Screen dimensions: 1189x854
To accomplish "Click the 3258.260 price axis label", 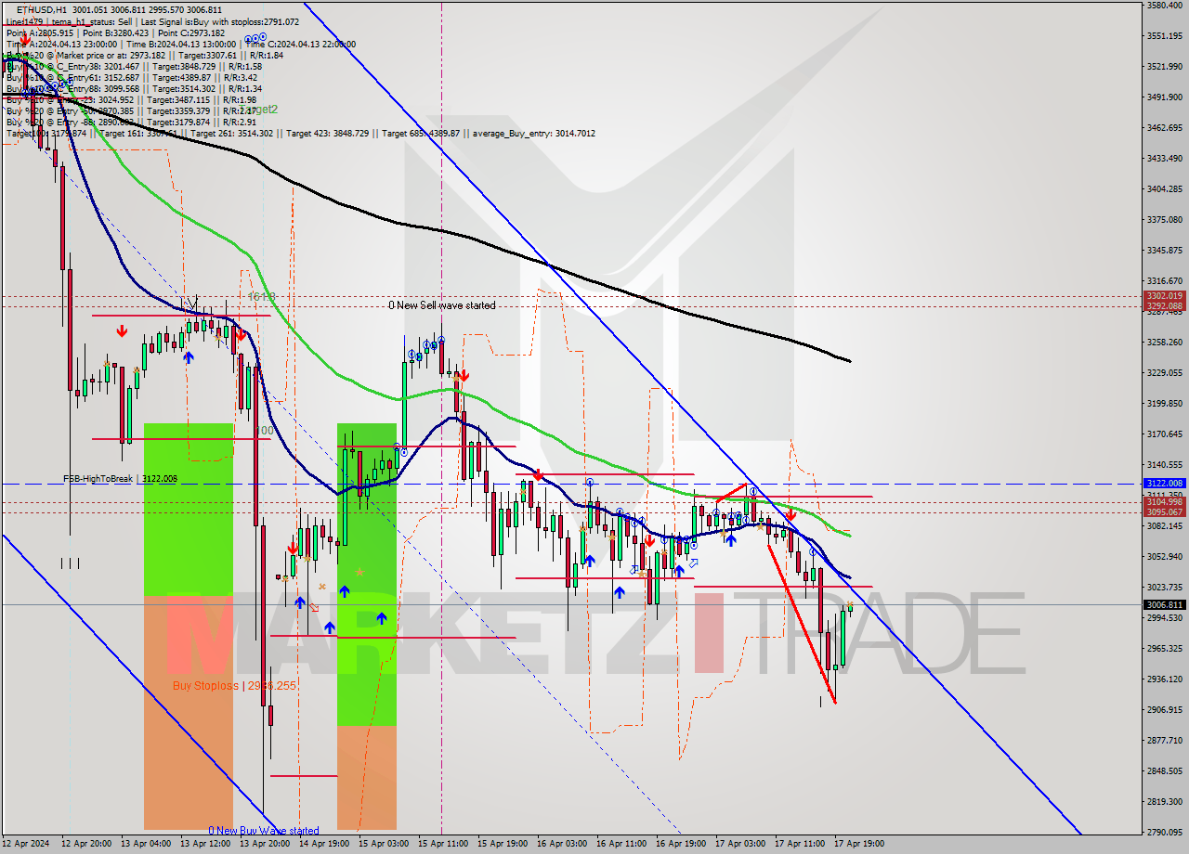I will coord(1164,343).
